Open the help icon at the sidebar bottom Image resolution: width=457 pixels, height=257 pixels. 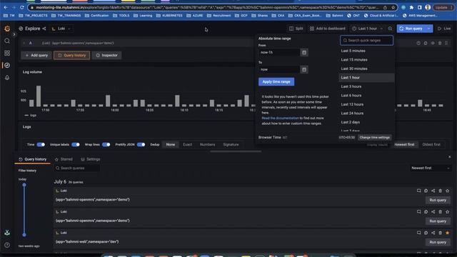7,245
